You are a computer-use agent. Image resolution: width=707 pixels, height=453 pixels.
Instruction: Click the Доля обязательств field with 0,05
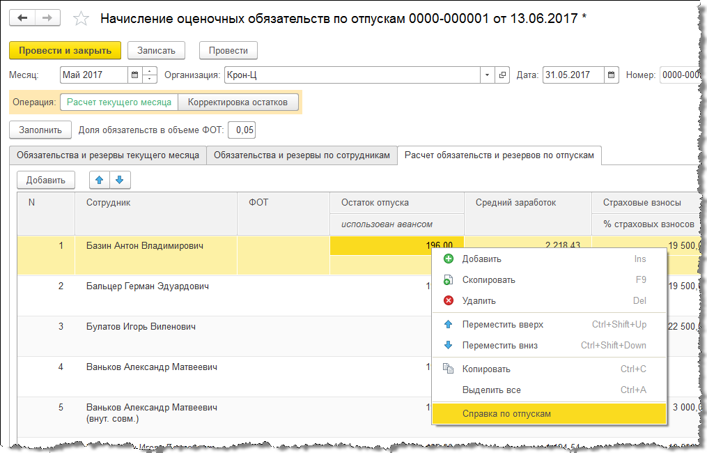[x=242, y=130]
